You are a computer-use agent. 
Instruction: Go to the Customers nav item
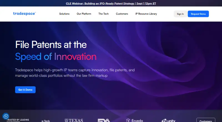[122, 14]
